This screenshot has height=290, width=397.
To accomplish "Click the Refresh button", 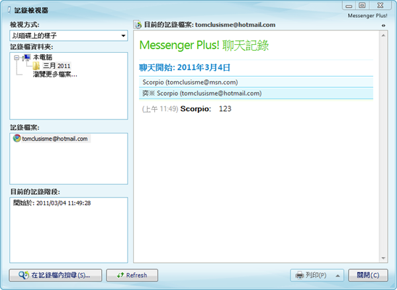I will tap(132, 275).
